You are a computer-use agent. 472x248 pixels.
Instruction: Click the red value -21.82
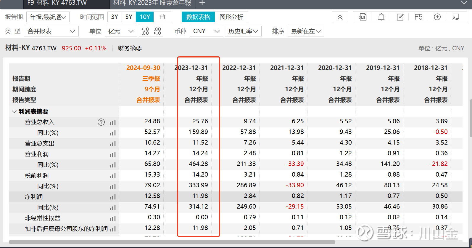(439, 164)
